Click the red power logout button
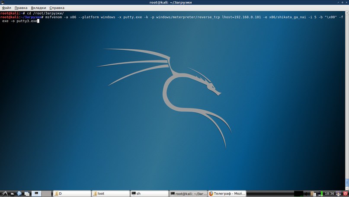The width and height of the screenshot is (349, 197). coord(345,194)
